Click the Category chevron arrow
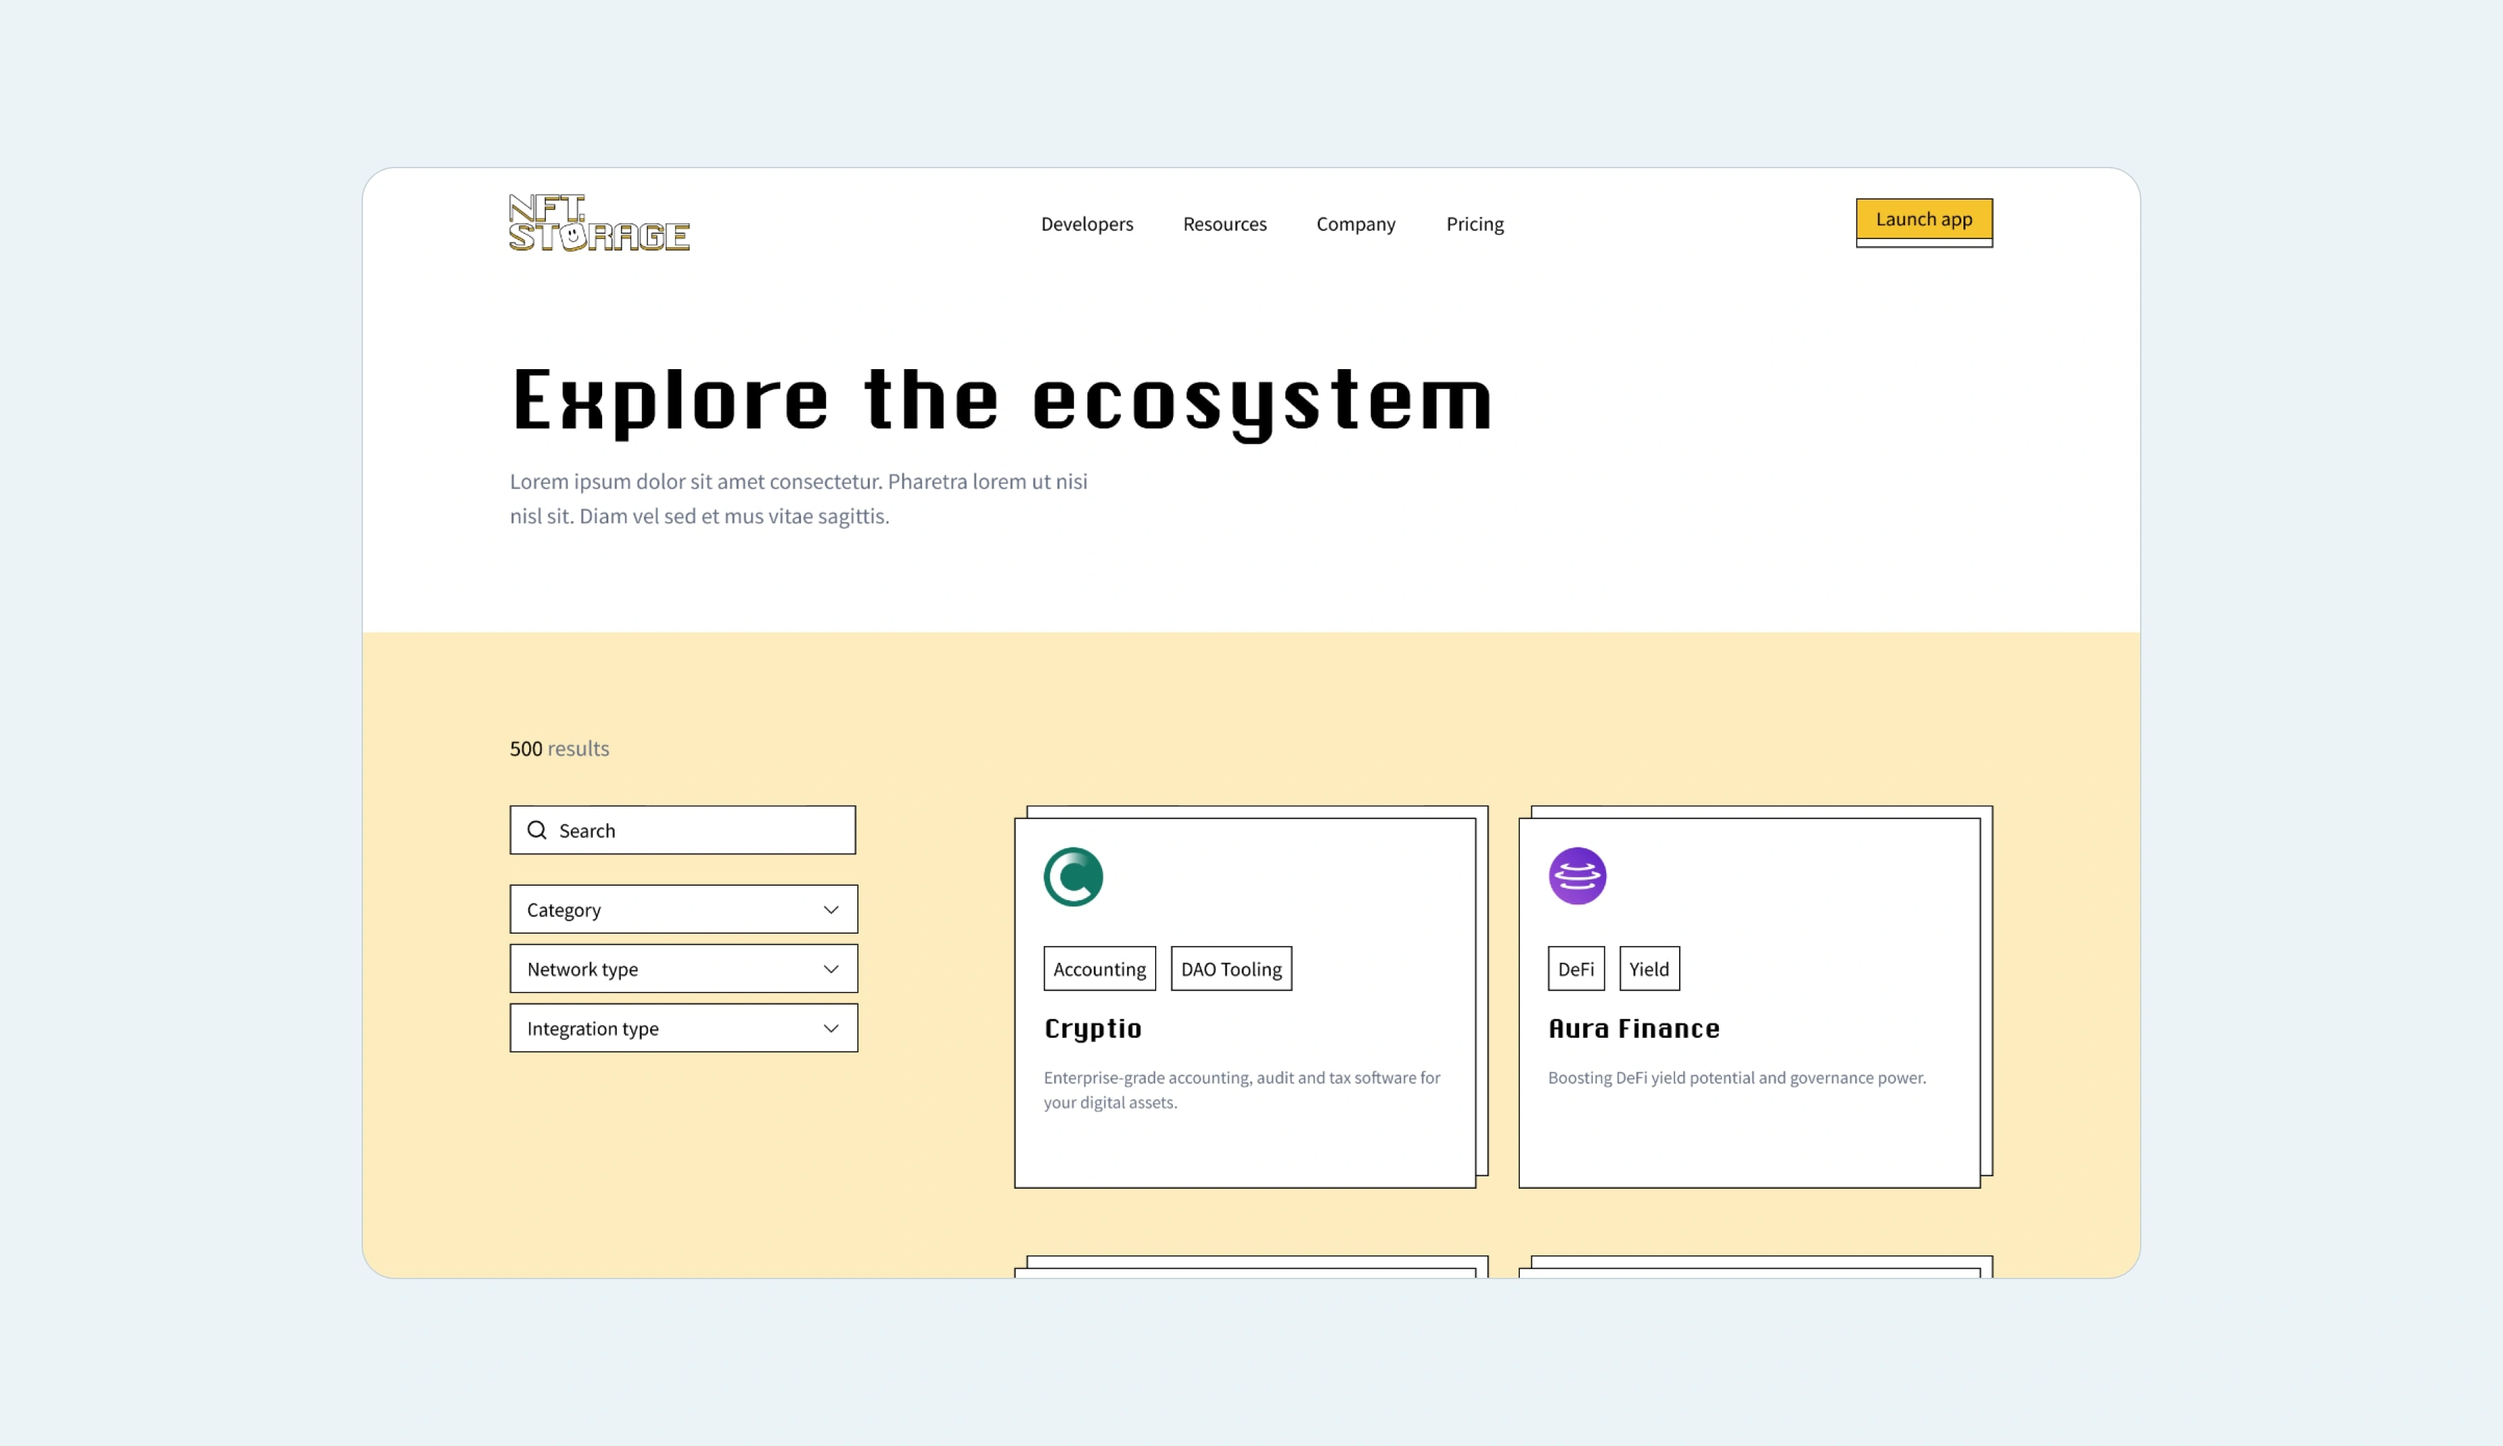Screen dimensions: 2503x1446 tap(832, 910)
